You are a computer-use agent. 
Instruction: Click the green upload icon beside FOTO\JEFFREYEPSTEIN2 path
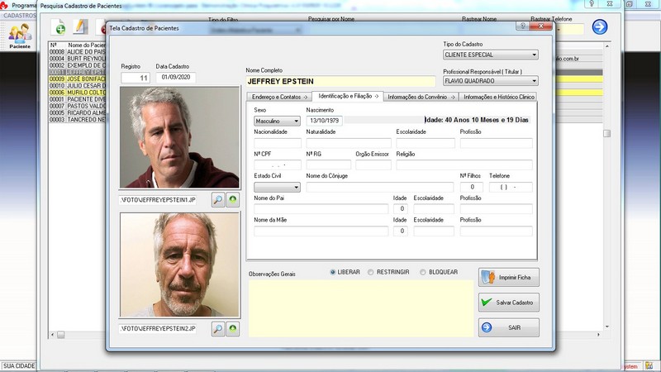[233, 329]
